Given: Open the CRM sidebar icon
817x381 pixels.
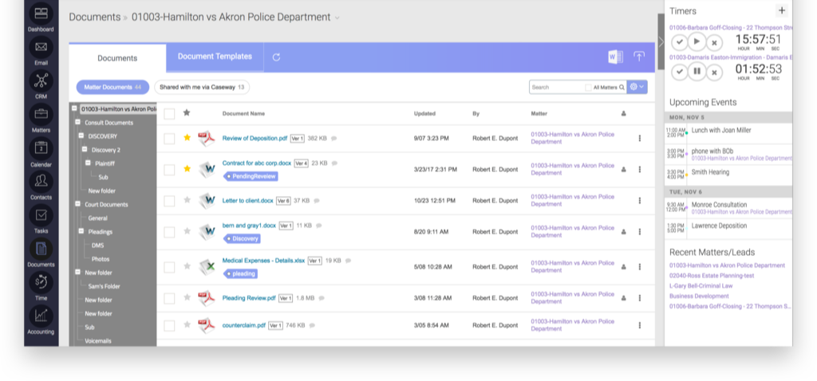Looking at the screenshot, I should 41,81.
